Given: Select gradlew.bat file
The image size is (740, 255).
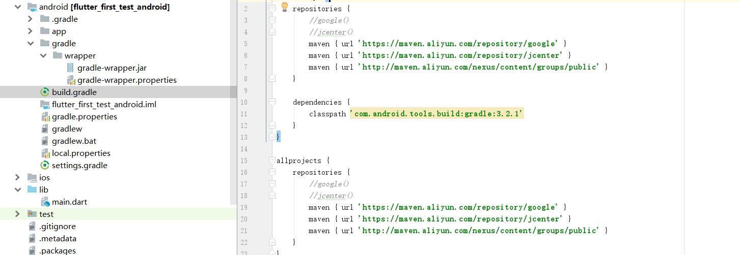Looking at the screenshot, I should (74, 141).
